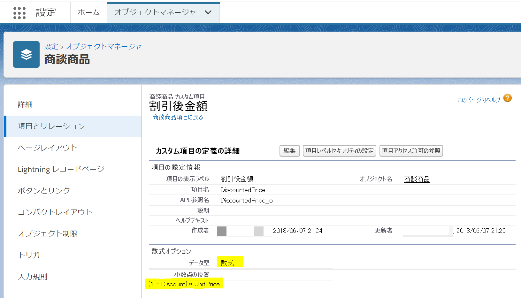Viewport: 521px width, 298px height.
Task: Click the 設定 breadcrumb link
Action: click(x=51, y=46)
